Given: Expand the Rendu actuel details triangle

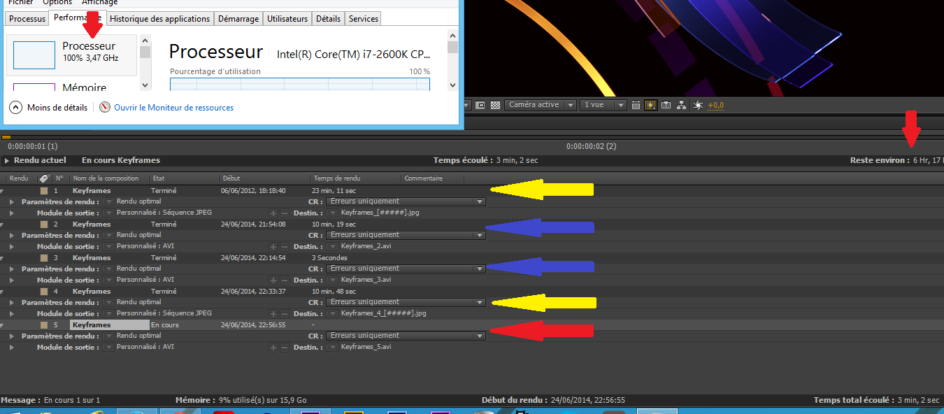Looking at the screenshot, I should pyautogui.click(x=8, y=161).
